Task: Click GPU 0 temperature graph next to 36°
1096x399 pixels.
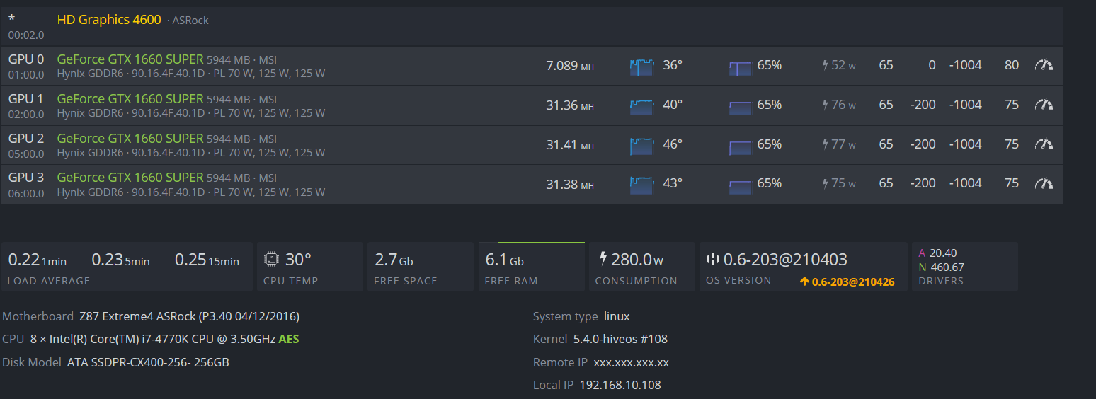Action: click(641, 66)
